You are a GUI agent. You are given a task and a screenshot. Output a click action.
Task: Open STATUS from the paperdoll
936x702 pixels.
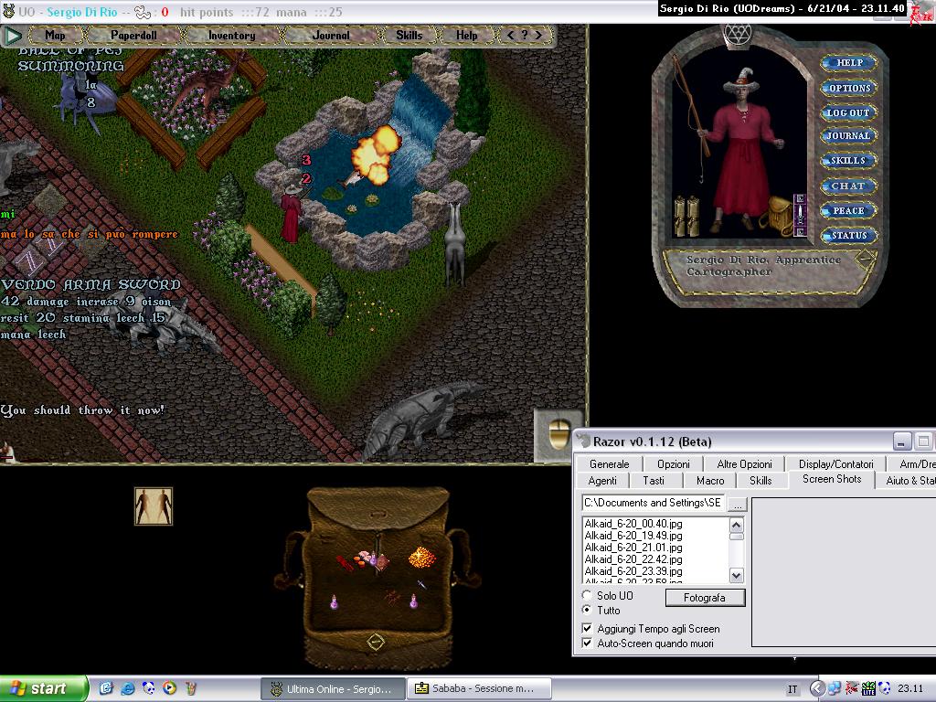coord(849,235)
